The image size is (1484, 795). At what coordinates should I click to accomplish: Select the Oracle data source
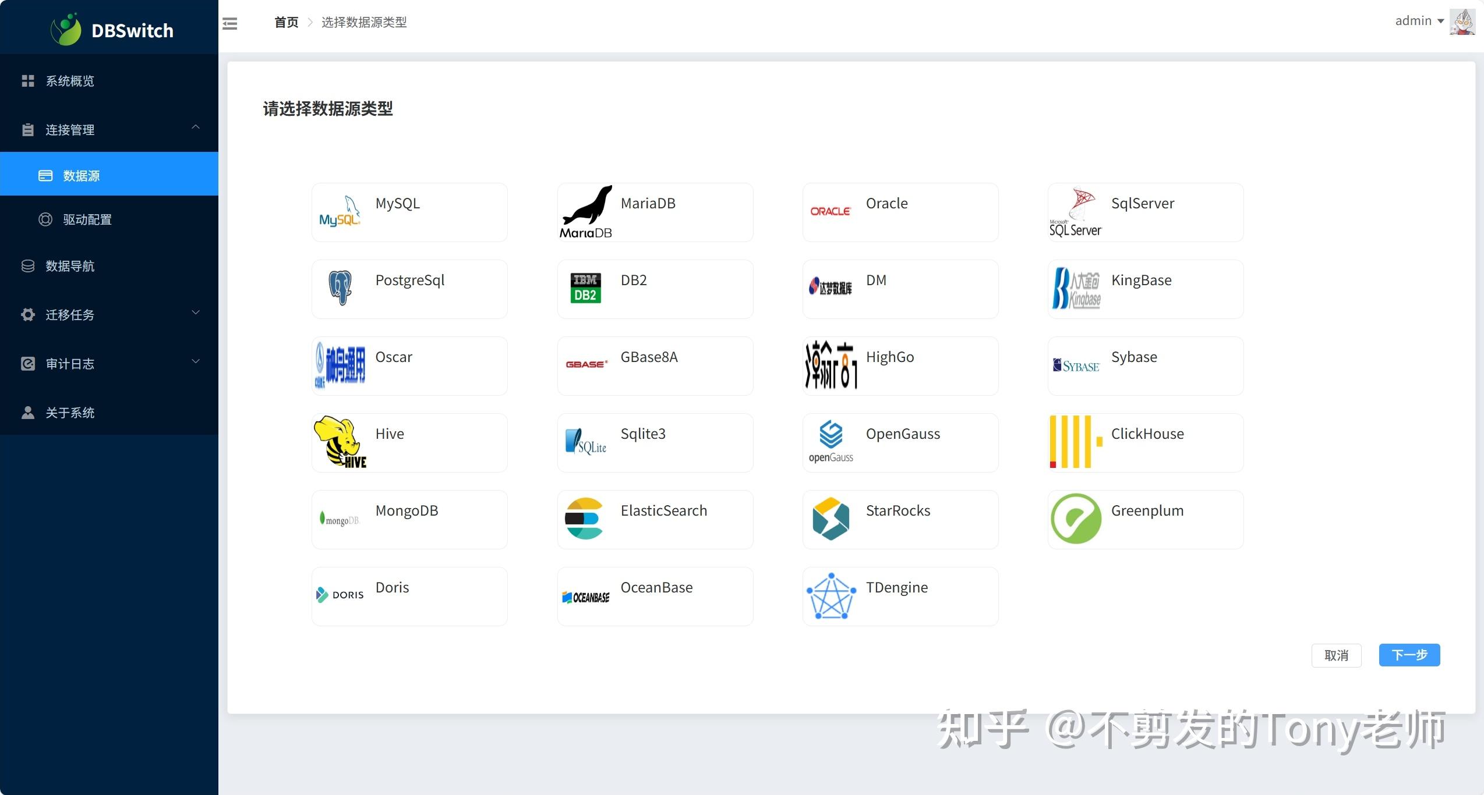click(x=899, y=212)
